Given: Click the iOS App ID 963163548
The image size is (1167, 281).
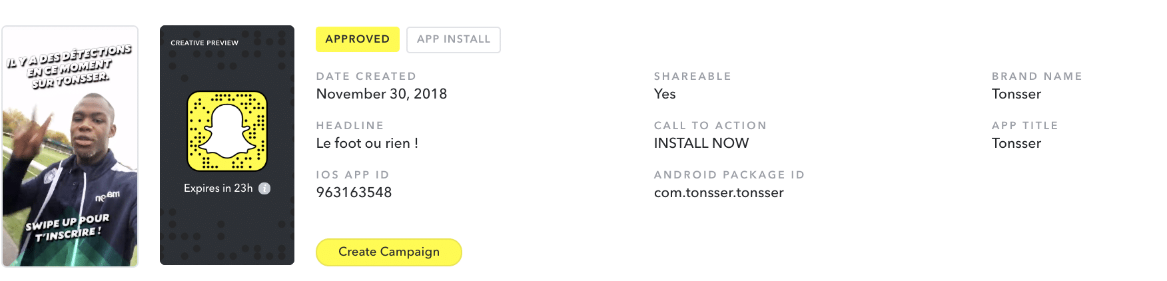Looking at the screenshot, I should (354, 192).
